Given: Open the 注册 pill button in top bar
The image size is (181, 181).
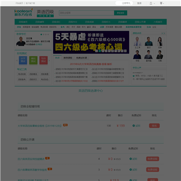Looking at the screenshot, I should click(124, 3).
